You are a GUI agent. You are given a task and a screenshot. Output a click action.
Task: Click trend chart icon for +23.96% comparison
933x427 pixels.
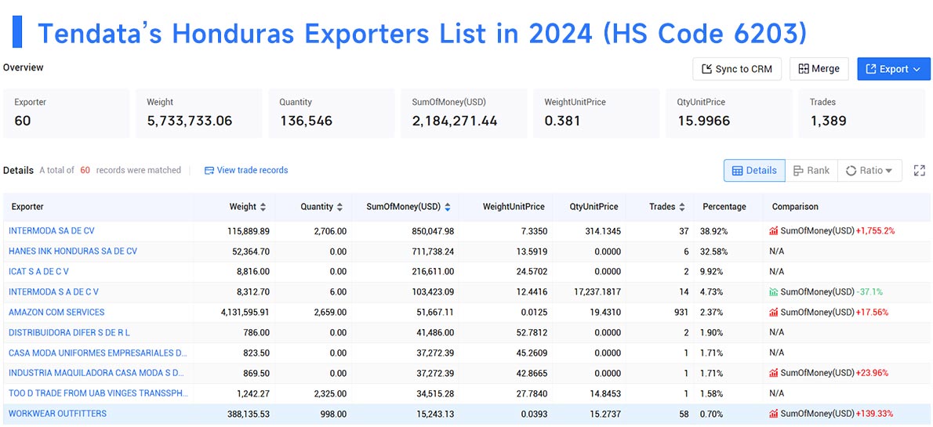coord(774,373)
